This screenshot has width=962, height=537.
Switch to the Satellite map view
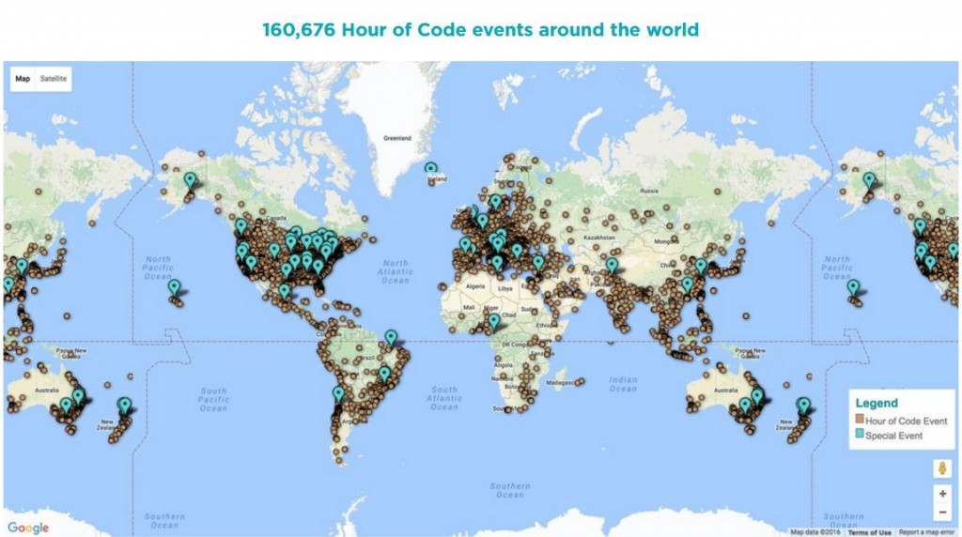coord(54,79)
